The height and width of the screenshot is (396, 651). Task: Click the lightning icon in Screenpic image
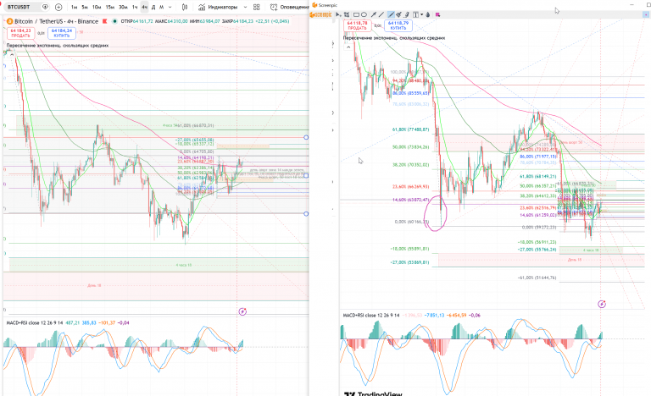pyautogui.click(x=602, y=304)
